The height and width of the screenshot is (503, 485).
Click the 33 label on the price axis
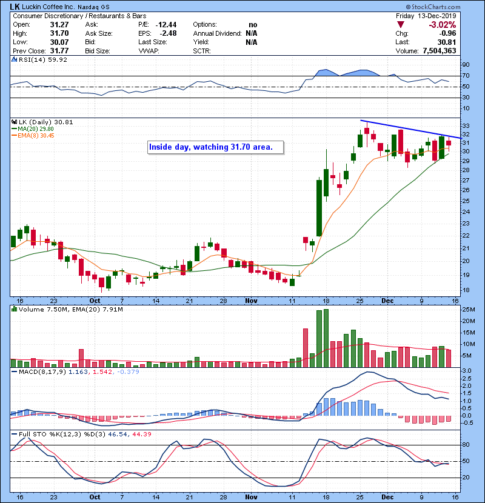click(466, 126)
